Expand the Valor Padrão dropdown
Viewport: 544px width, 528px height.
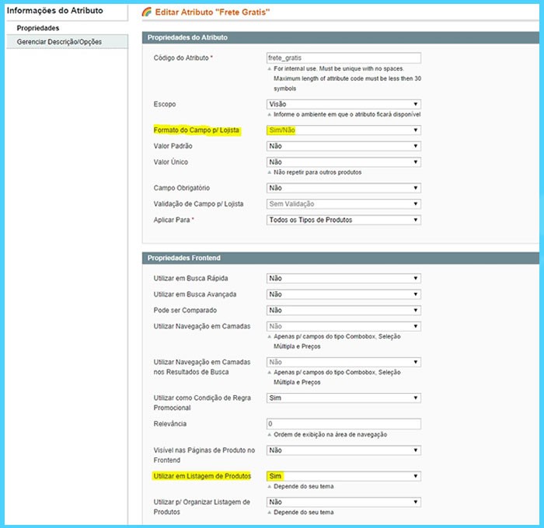click(343, 146)
